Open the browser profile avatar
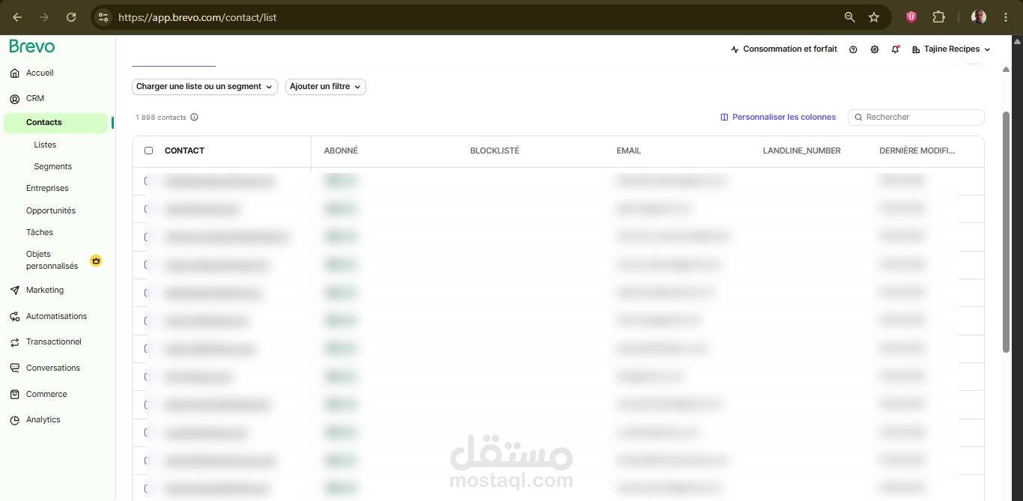Screen dimensions: 1023x501 pos(978,17)
